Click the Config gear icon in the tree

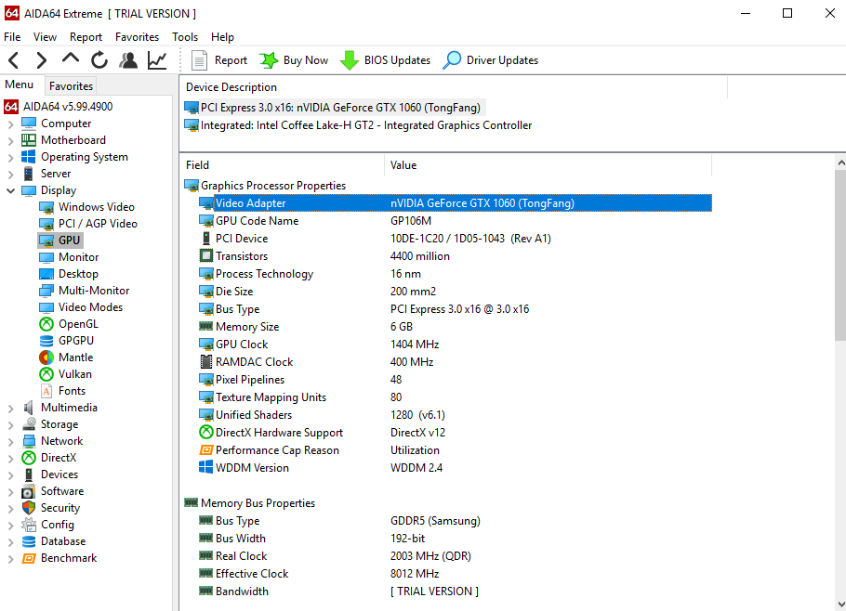click(29, 525)
